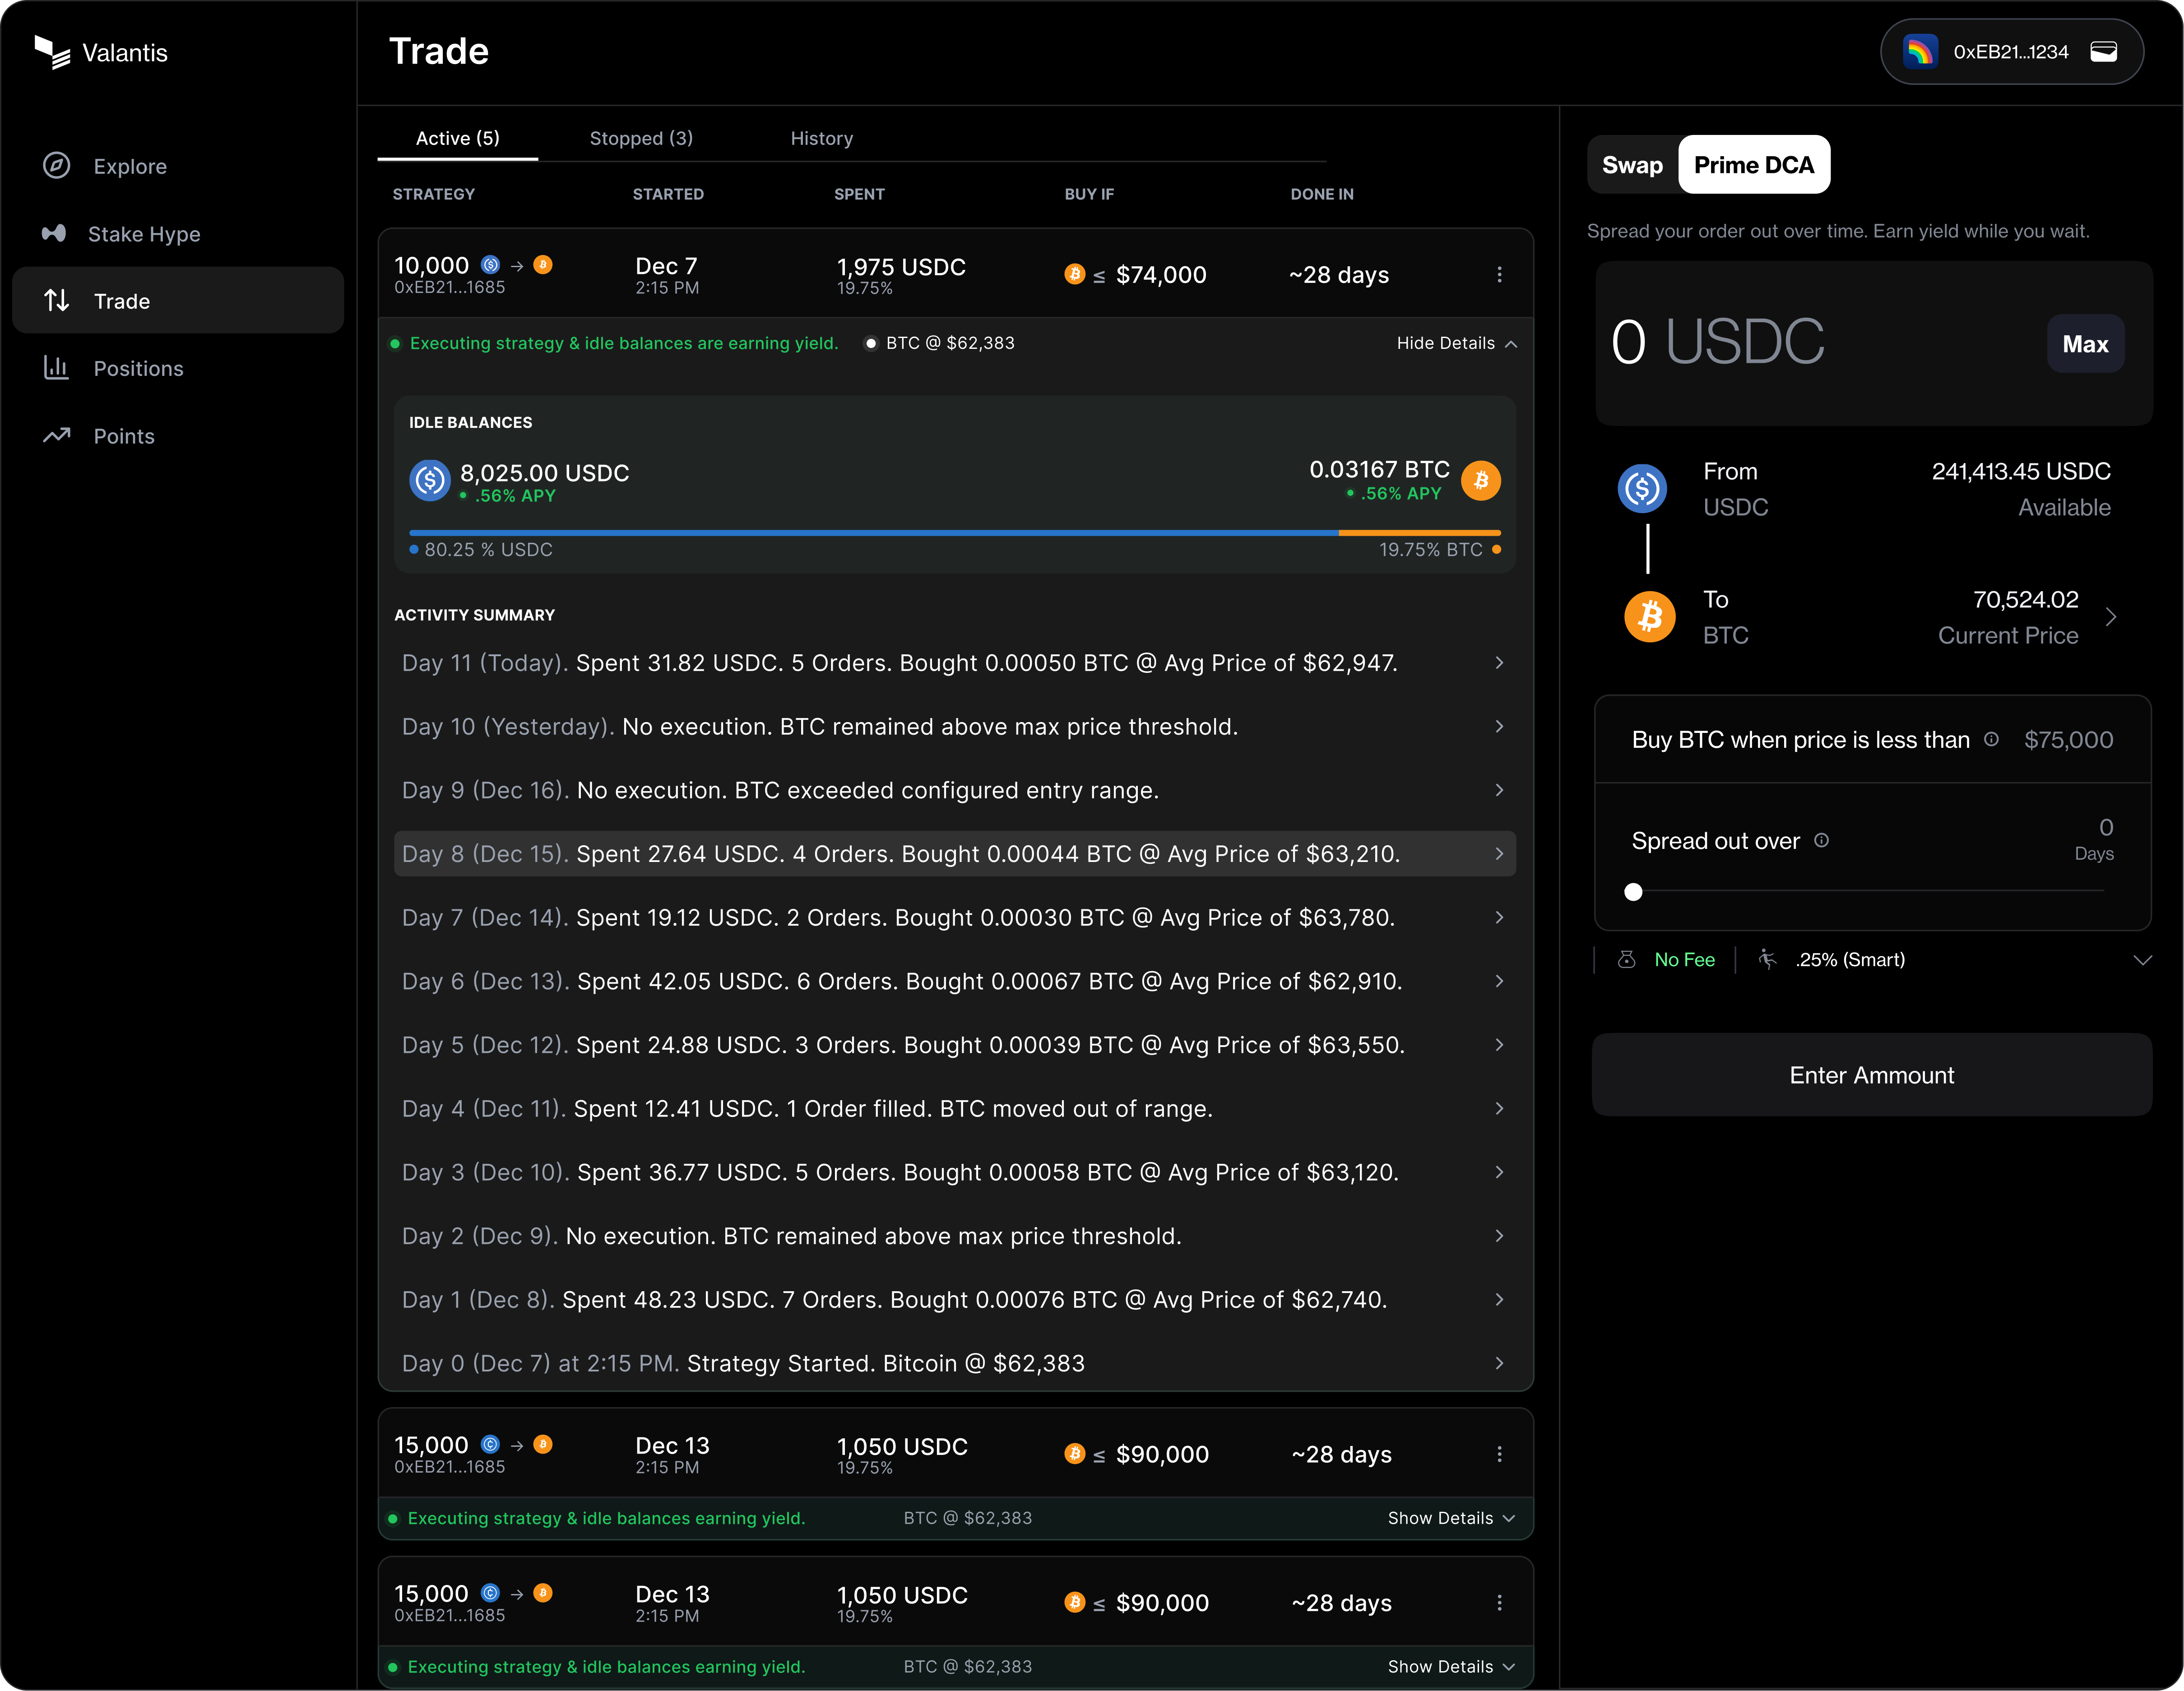Expand the fee and slippage dropdown
2184x1691 pixels.
point(2142,960)
